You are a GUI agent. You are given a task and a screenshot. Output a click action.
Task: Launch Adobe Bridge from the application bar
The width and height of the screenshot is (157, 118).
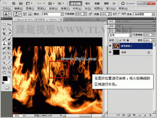pos(14,3)
